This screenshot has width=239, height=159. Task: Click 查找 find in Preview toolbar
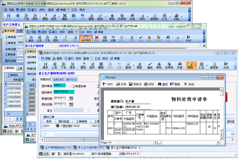[x=163, y=84]
